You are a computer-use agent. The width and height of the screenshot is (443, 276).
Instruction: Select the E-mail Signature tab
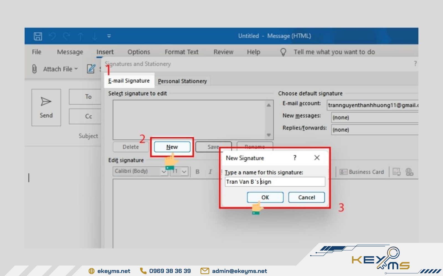[129, 81]
